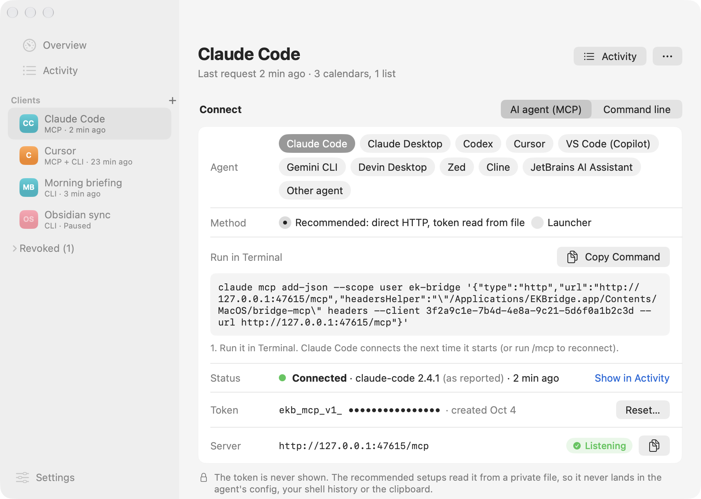Open the Overview sidebar item
The width and height of the screenshot is (701, 499).
[x=55, y=45]
